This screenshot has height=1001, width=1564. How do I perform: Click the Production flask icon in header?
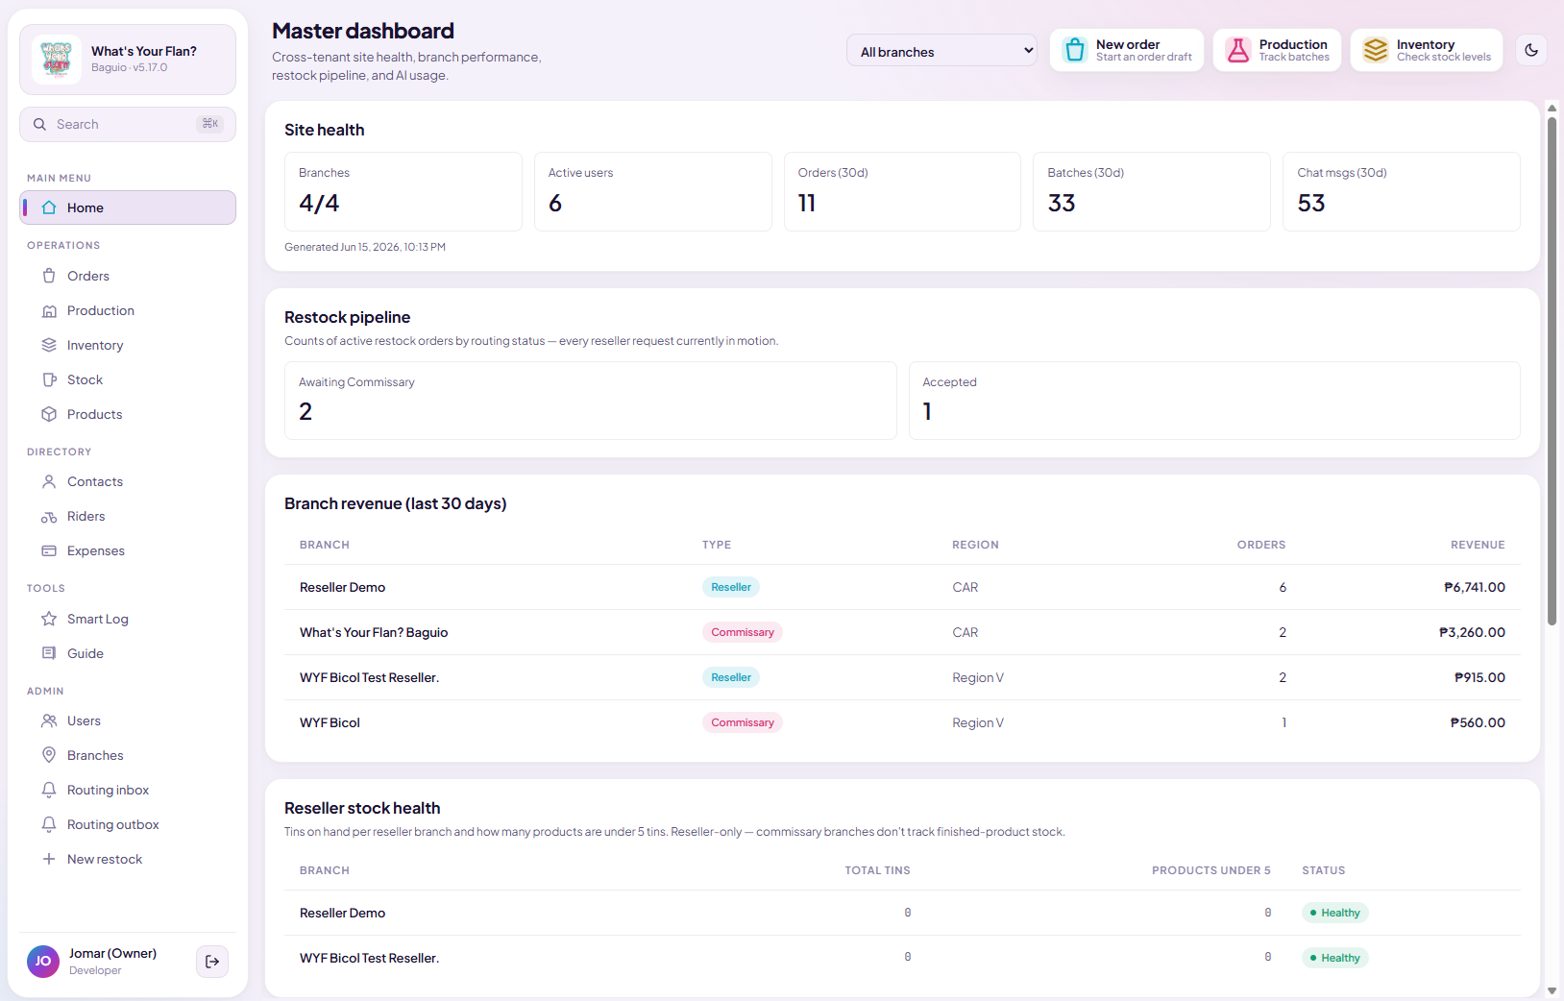1238,50
